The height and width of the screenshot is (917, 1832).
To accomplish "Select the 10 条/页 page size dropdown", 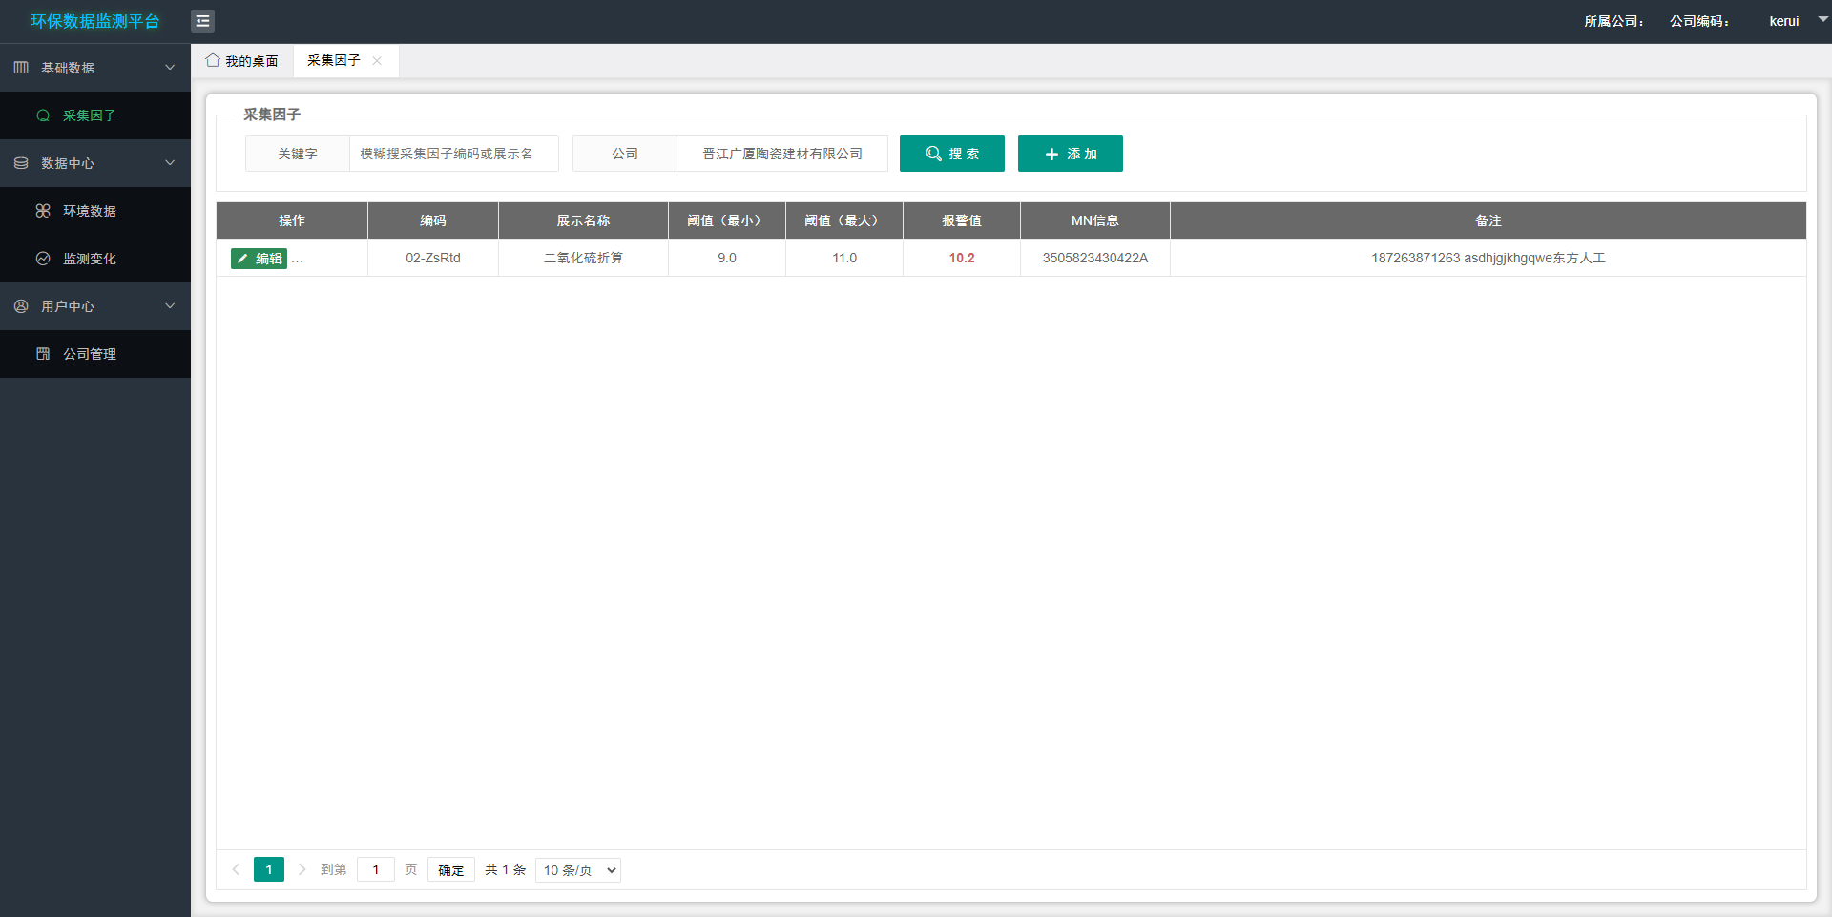I will pyautogui.click(x=578, y=870).
